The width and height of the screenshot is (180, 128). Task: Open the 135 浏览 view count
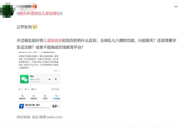pyautogui.click(x=34, y=89)
